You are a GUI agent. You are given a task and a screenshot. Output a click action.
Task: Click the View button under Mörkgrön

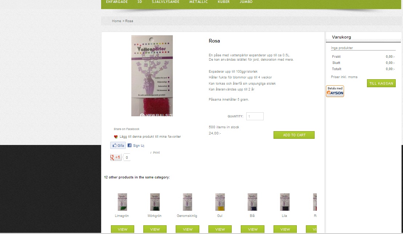(x=155, y=229)
